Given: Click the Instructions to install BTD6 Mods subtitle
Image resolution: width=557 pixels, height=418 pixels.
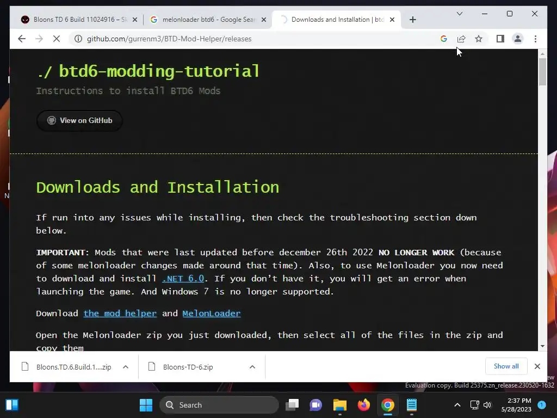Looking at the screenshot, I should pyautogui.click(x=128, y=91).
